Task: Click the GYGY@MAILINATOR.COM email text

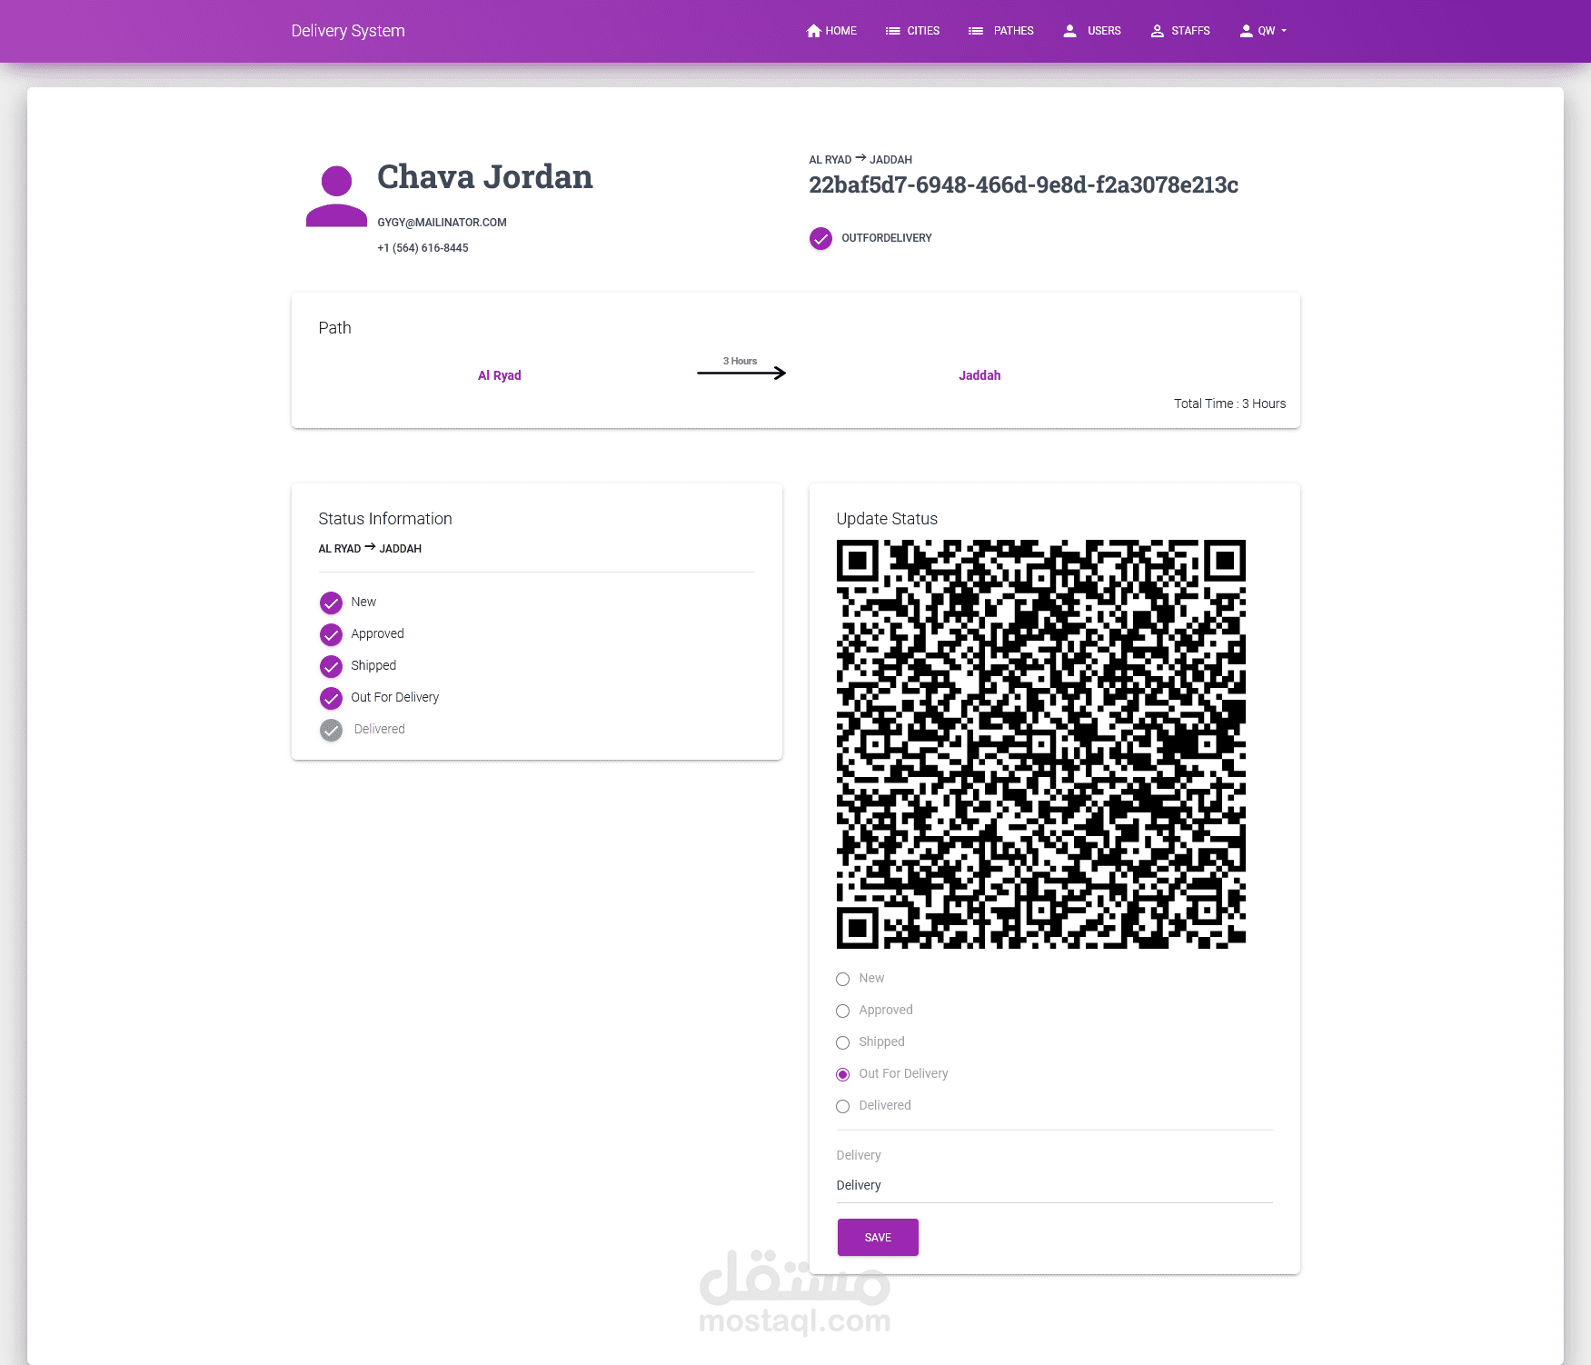Action: tap(442, 223)
